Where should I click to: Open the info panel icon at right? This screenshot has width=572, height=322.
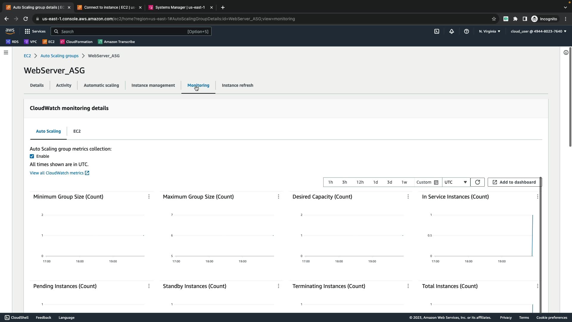566,52
